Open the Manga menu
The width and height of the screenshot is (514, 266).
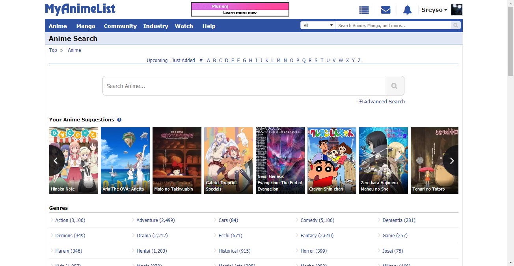click(86, 26)
